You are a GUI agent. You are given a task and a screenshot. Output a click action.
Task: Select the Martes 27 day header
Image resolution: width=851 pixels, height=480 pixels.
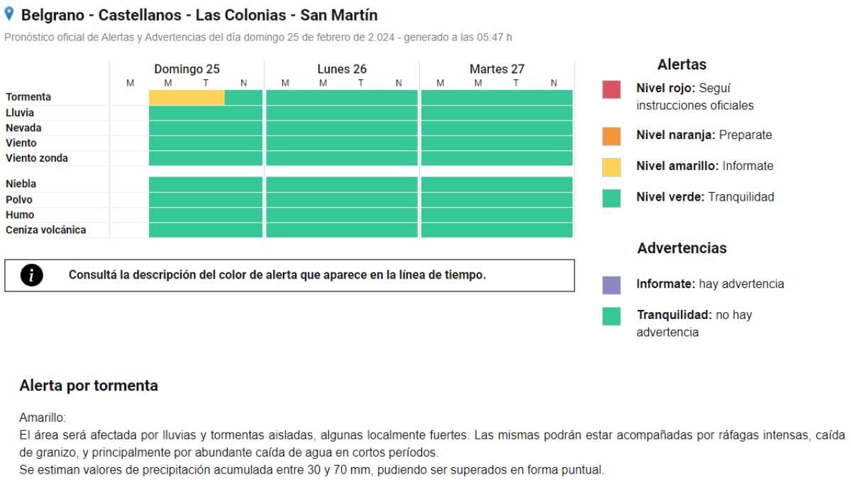(497, 69)
